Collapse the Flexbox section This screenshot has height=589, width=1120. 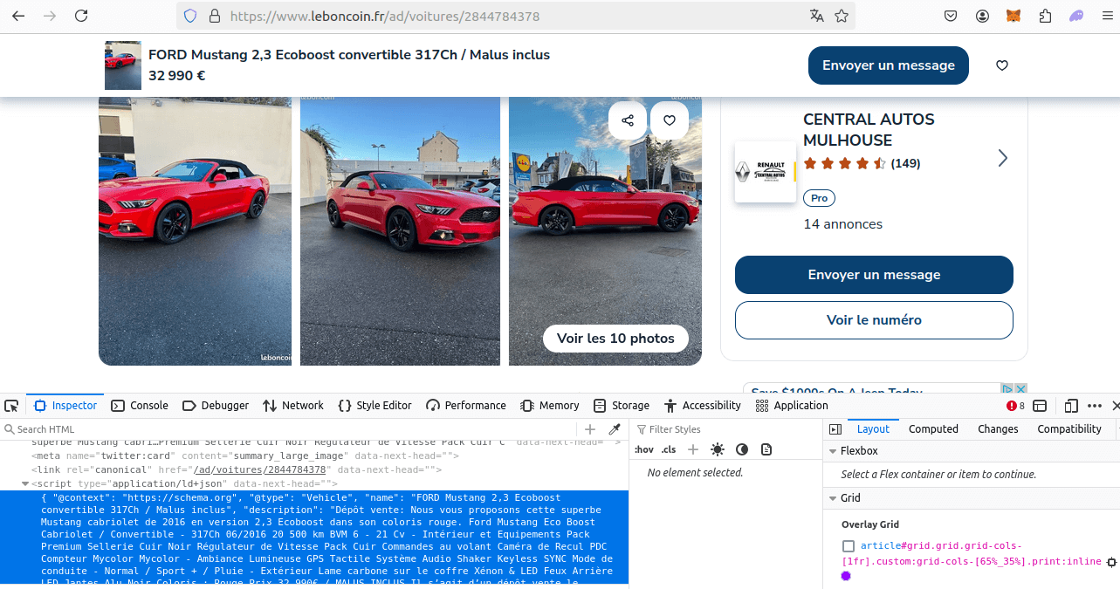(831, 451)
